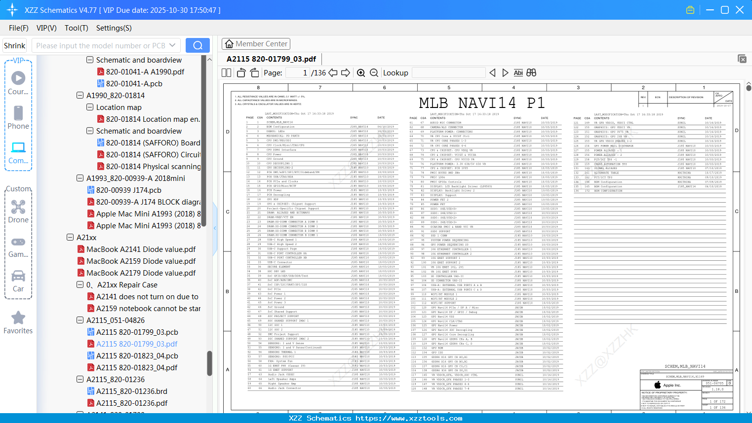The image size is (752, 423).
Task: Zoom out of the schematic
Action: [374, 73]
